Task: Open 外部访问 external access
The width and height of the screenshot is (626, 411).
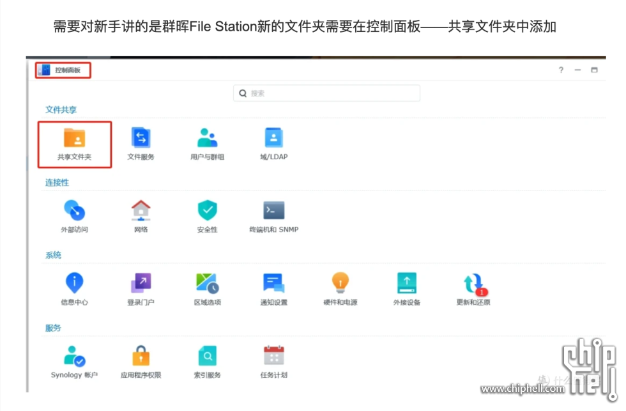Action: coord(74,210)
